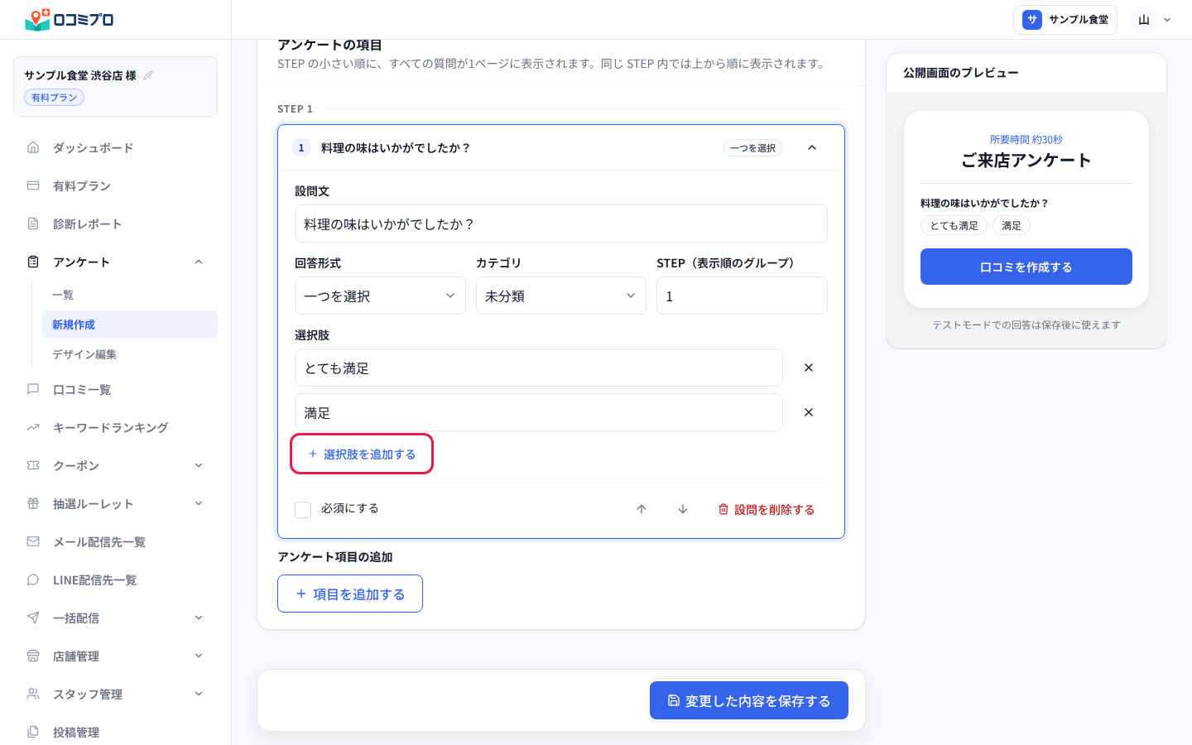Go to ダッシュボード in the sidebar
The height and width of the screenshot is (745, 1192).
tap(116, 147)
